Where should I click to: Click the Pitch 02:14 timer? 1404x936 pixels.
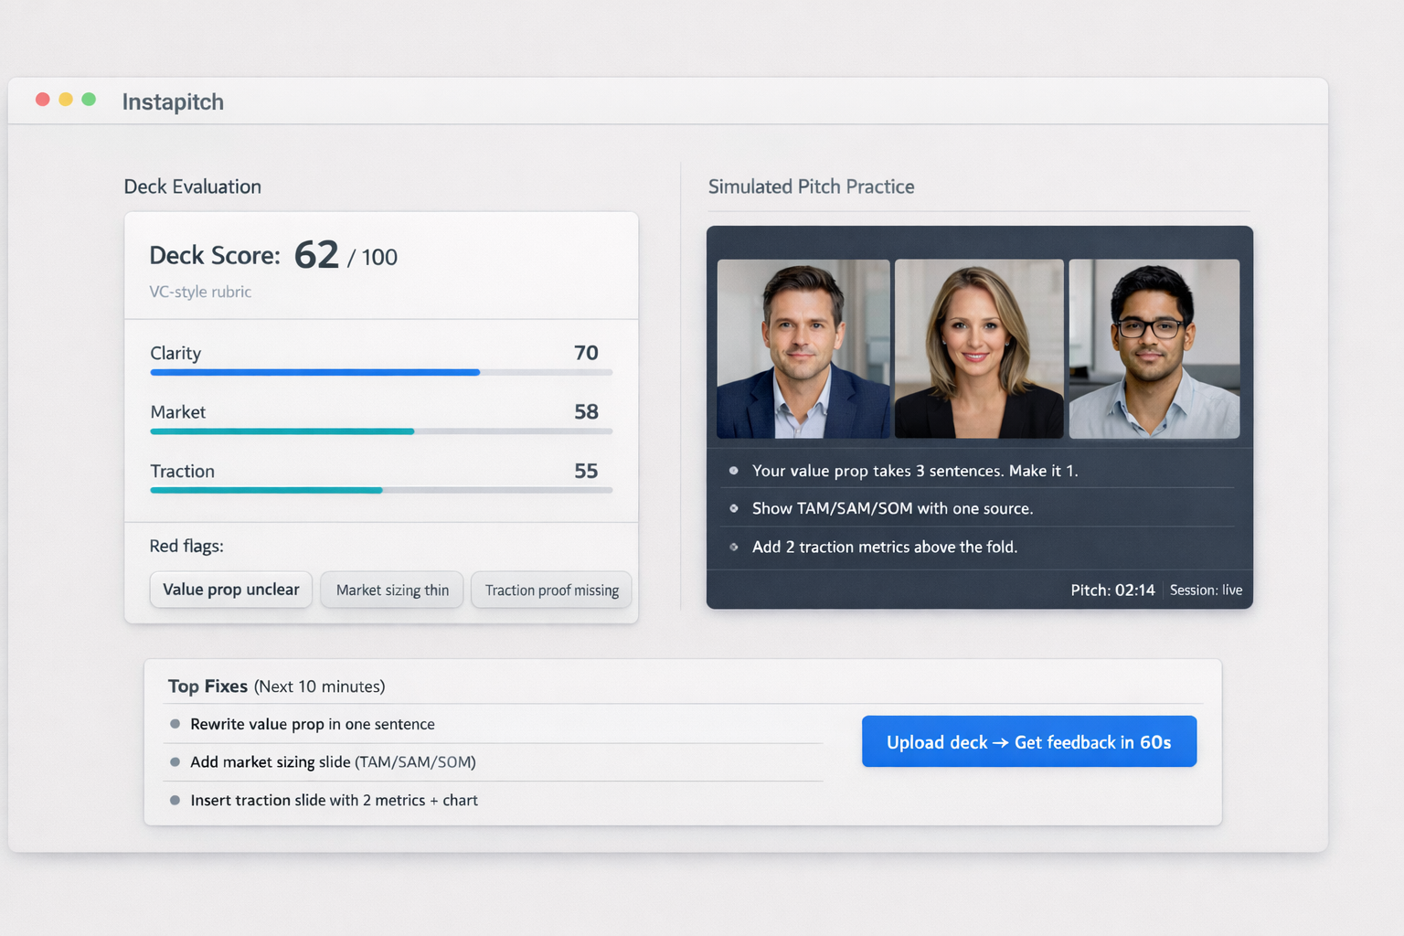click(x=1113, y=590)
